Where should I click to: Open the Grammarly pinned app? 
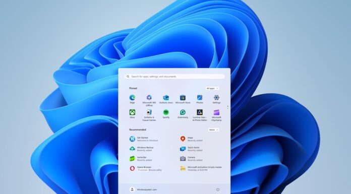click(x=183, y=114)
